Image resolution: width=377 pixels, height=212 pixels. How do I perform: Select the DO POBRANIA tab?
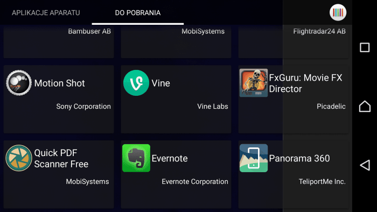click(138, 13)
